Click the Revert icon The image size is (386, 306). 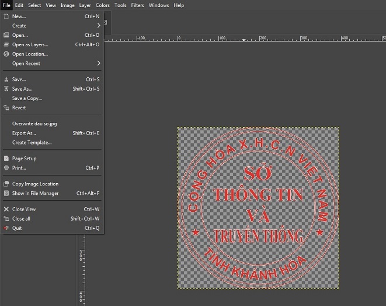6,108
